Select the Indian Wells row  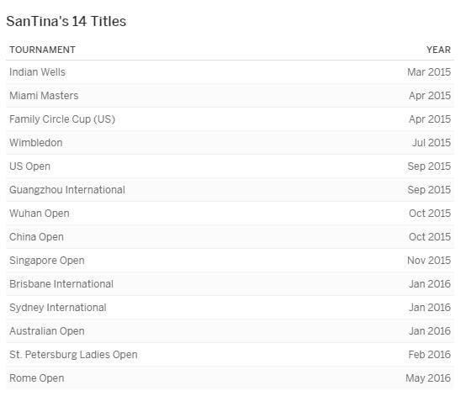click(230, 72)
